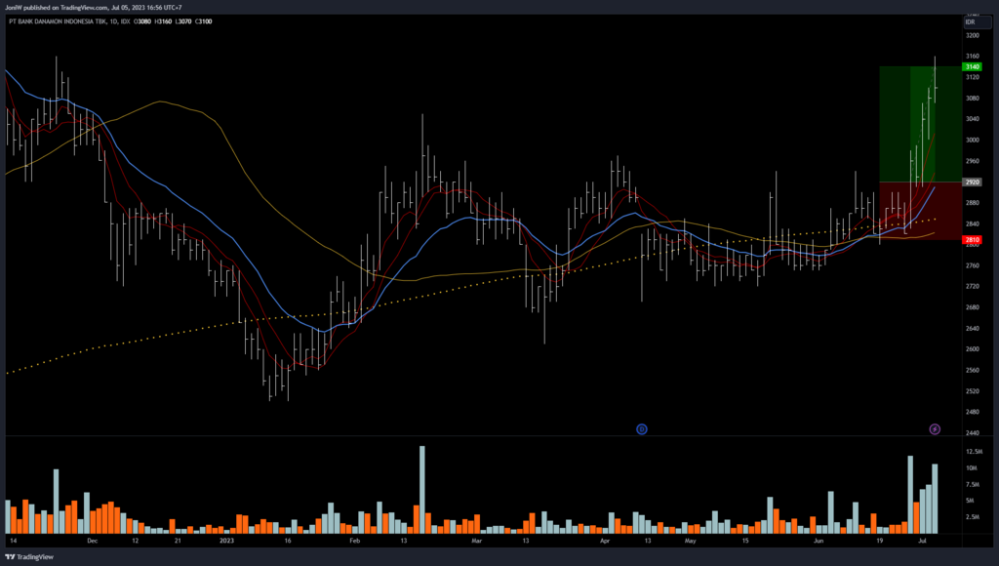Open the IDR currency selector
This screenshot has height=566, width=999.
click(x=971, y=21)
